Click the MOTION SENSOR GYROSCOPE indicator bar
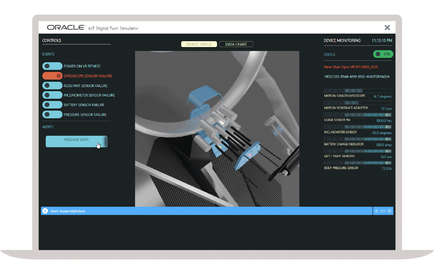 358,91
